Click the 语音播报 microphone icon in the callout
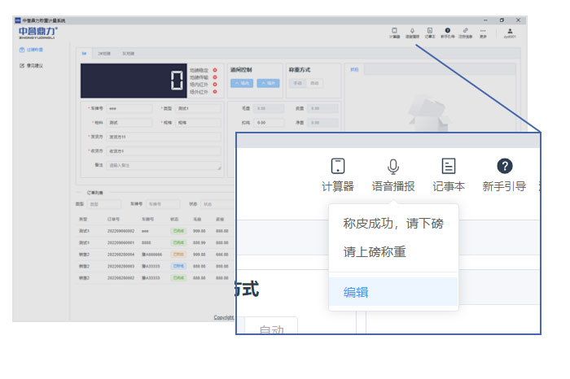570x379 pixels. [x=392, y=167]
